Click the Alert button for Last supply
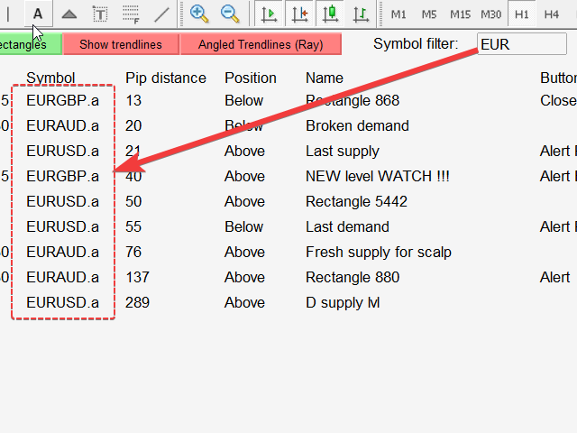The width and height of the screenshot is (577, 433). click(558, 151)
